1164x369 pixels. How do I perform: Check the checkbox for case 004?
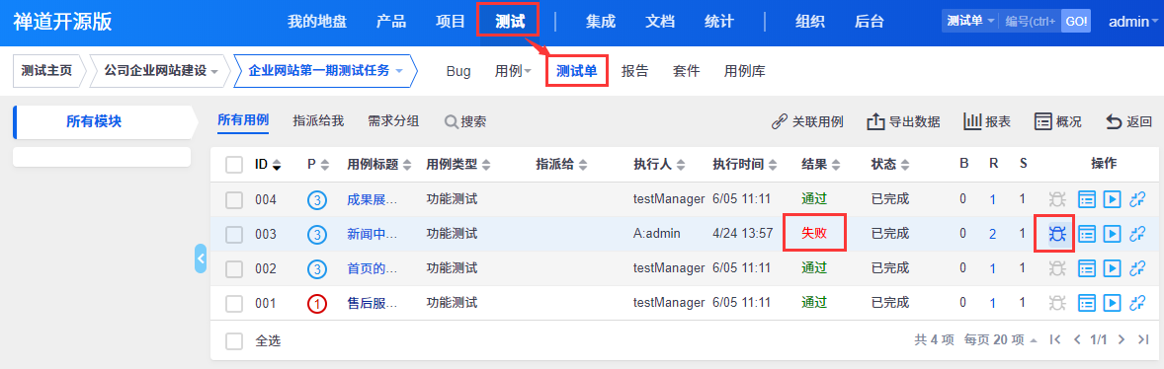[234, 199]
